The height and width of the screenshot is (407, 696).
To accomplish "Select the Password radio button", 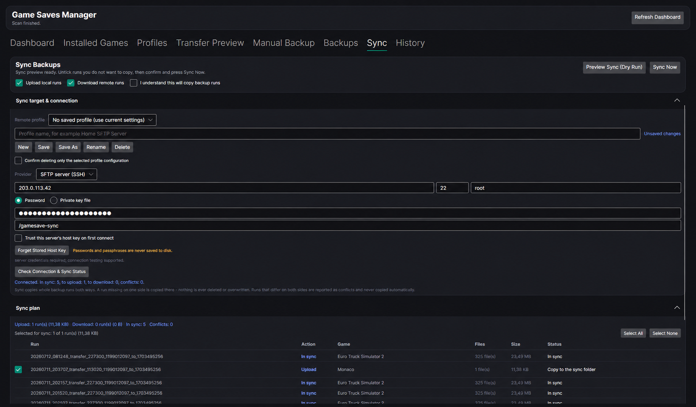I will (18, 200).
